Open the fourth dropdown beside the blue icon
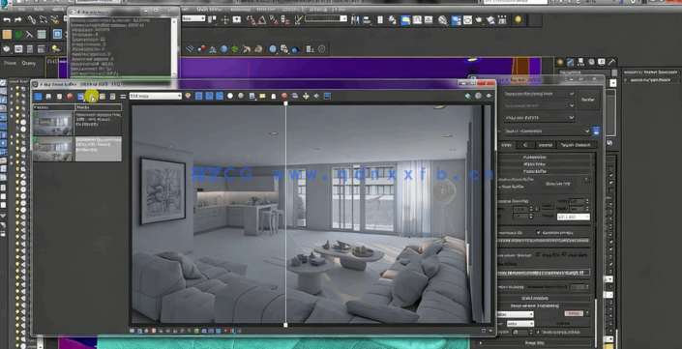This screenshot has width=682, height=349. 548,131
